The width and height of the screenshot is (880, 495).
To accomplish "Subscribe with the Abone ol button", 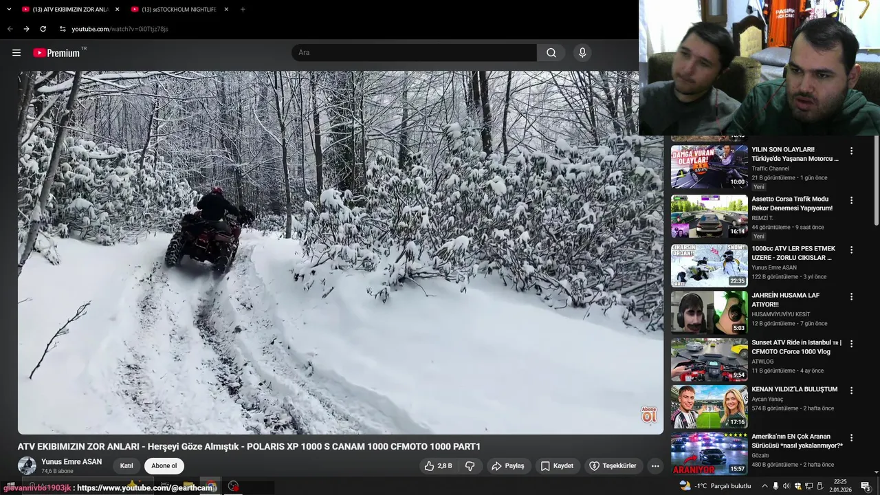I will tap(164, 466).
